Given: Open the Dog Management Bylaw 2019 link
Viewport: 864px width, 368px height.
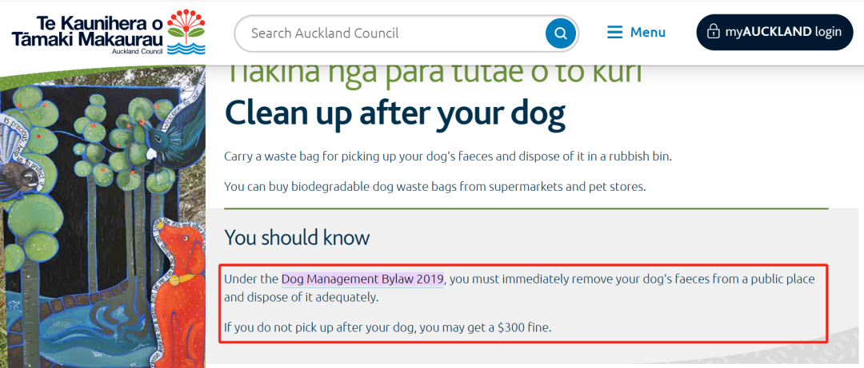Looking at the screenshot, I should click(362, 279).
